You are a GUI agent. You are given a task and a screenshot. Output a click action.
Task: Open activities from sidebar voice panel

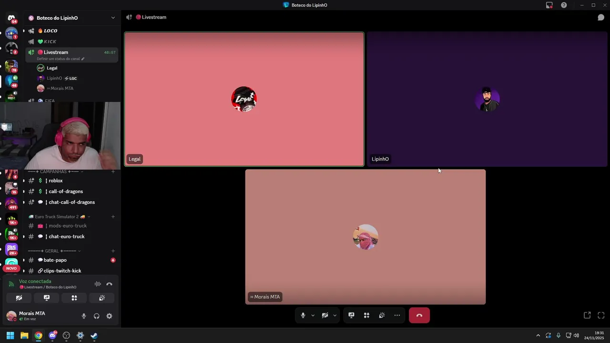(x=74, y=298)
